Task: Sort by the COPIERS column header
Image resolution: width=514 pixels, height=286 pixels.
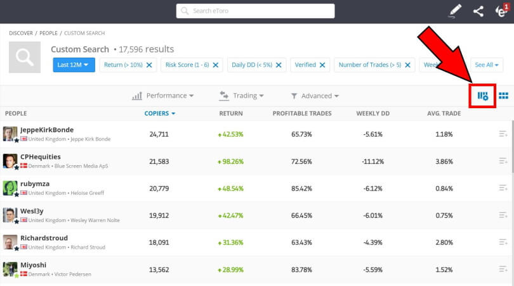Action: [x=160, y=113]
